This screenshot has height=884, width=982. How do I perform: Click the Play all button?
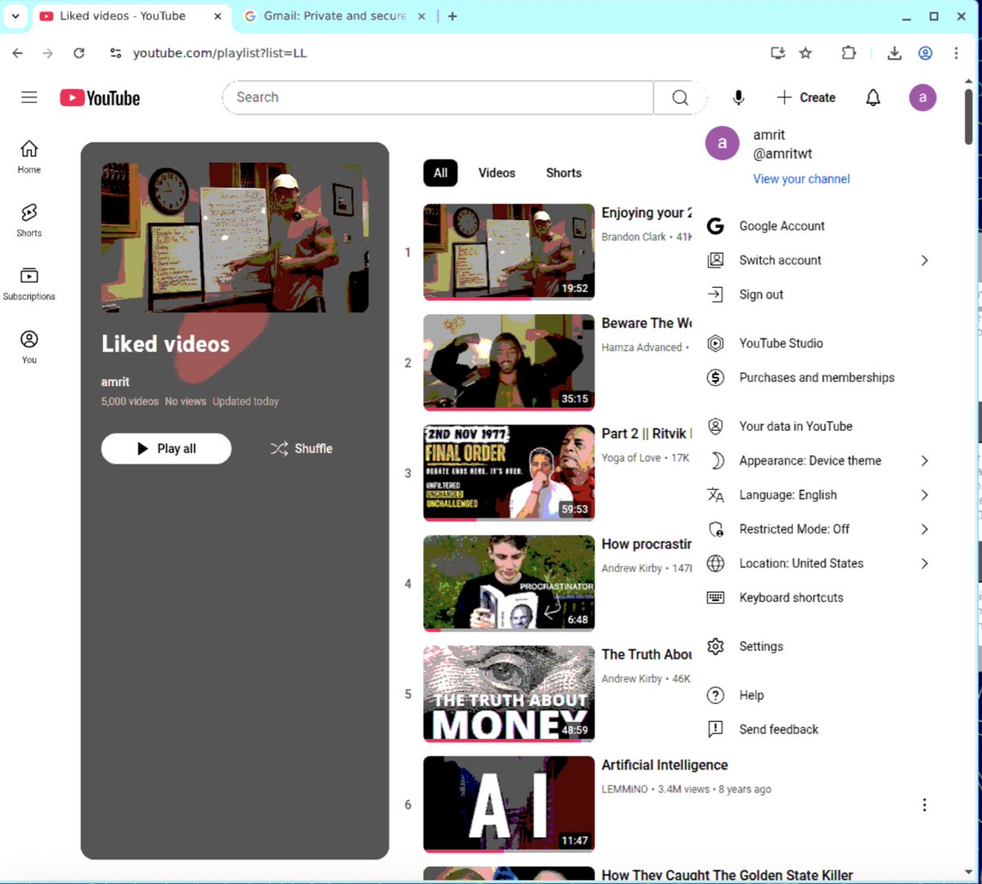pos(166,448)
